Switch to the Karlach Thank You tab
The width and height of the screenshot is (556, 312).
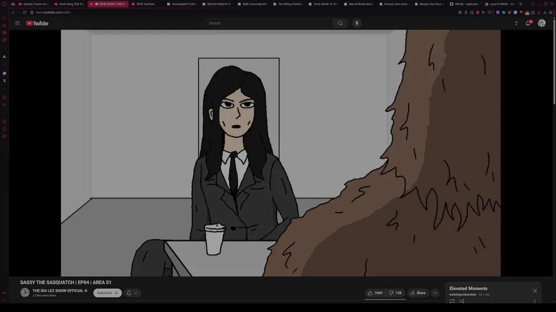pos(33,4)
